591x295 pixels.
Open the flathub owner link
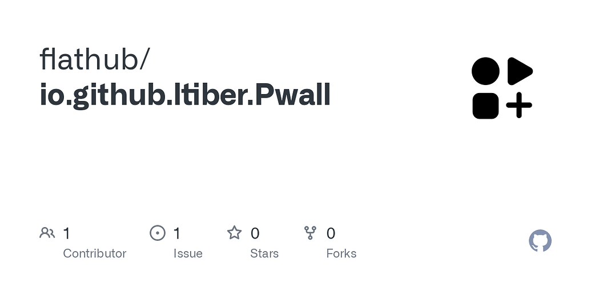[95, 59]
